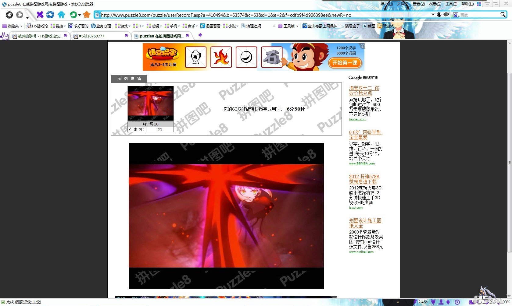Expand the 小说 bookmark folder
This screenshot has width=512, height=306.
point(231,26)
